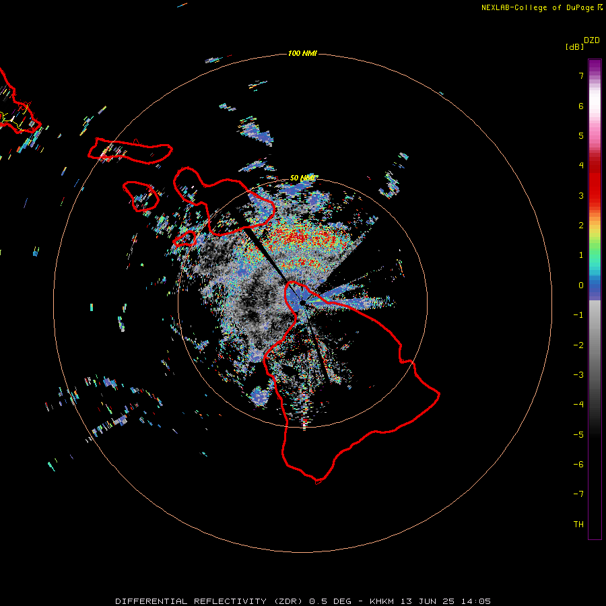The image size is (606, 606).
Task: Click the 1 value on color scale
Action: (581, 255)
